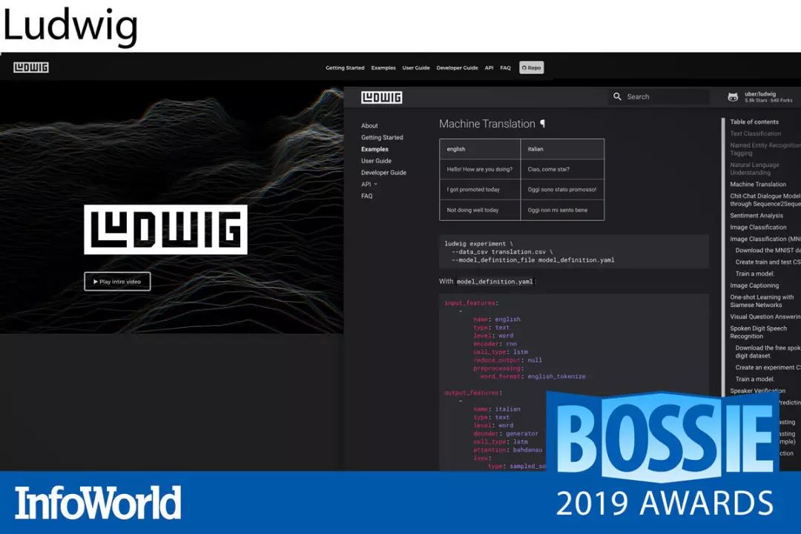
Task: Open the Repo button in the top navbar
Action: point(531,67)
